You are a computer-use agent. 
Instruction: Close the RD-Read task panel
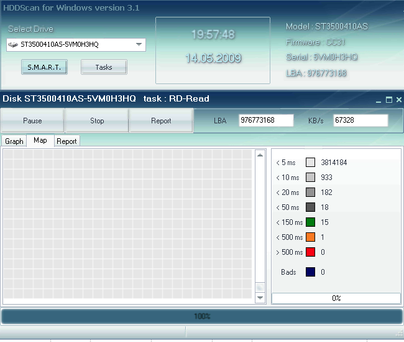point(399,100)
